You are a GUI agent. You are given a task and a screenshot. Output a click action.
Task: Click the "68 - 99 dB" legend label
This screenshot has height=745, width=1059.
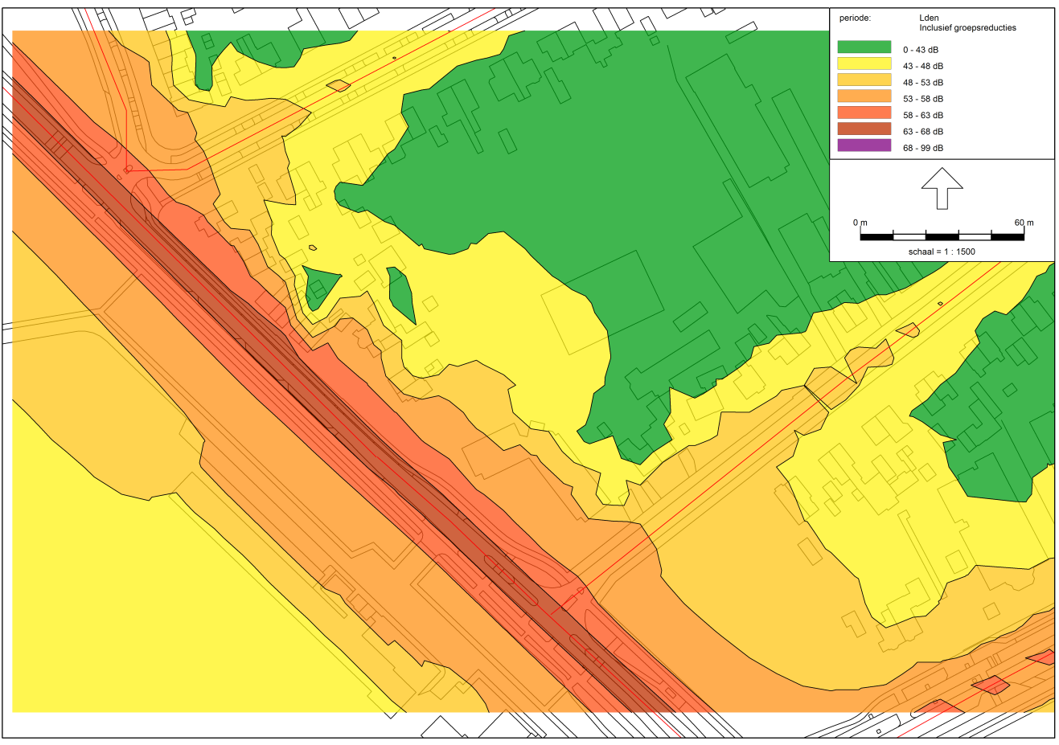tap(923, 148)
